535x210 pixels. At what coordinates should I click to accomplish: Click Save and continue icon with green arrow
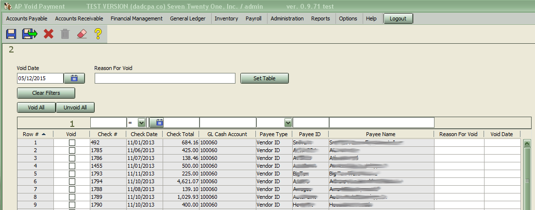click(x=30, y=34)
